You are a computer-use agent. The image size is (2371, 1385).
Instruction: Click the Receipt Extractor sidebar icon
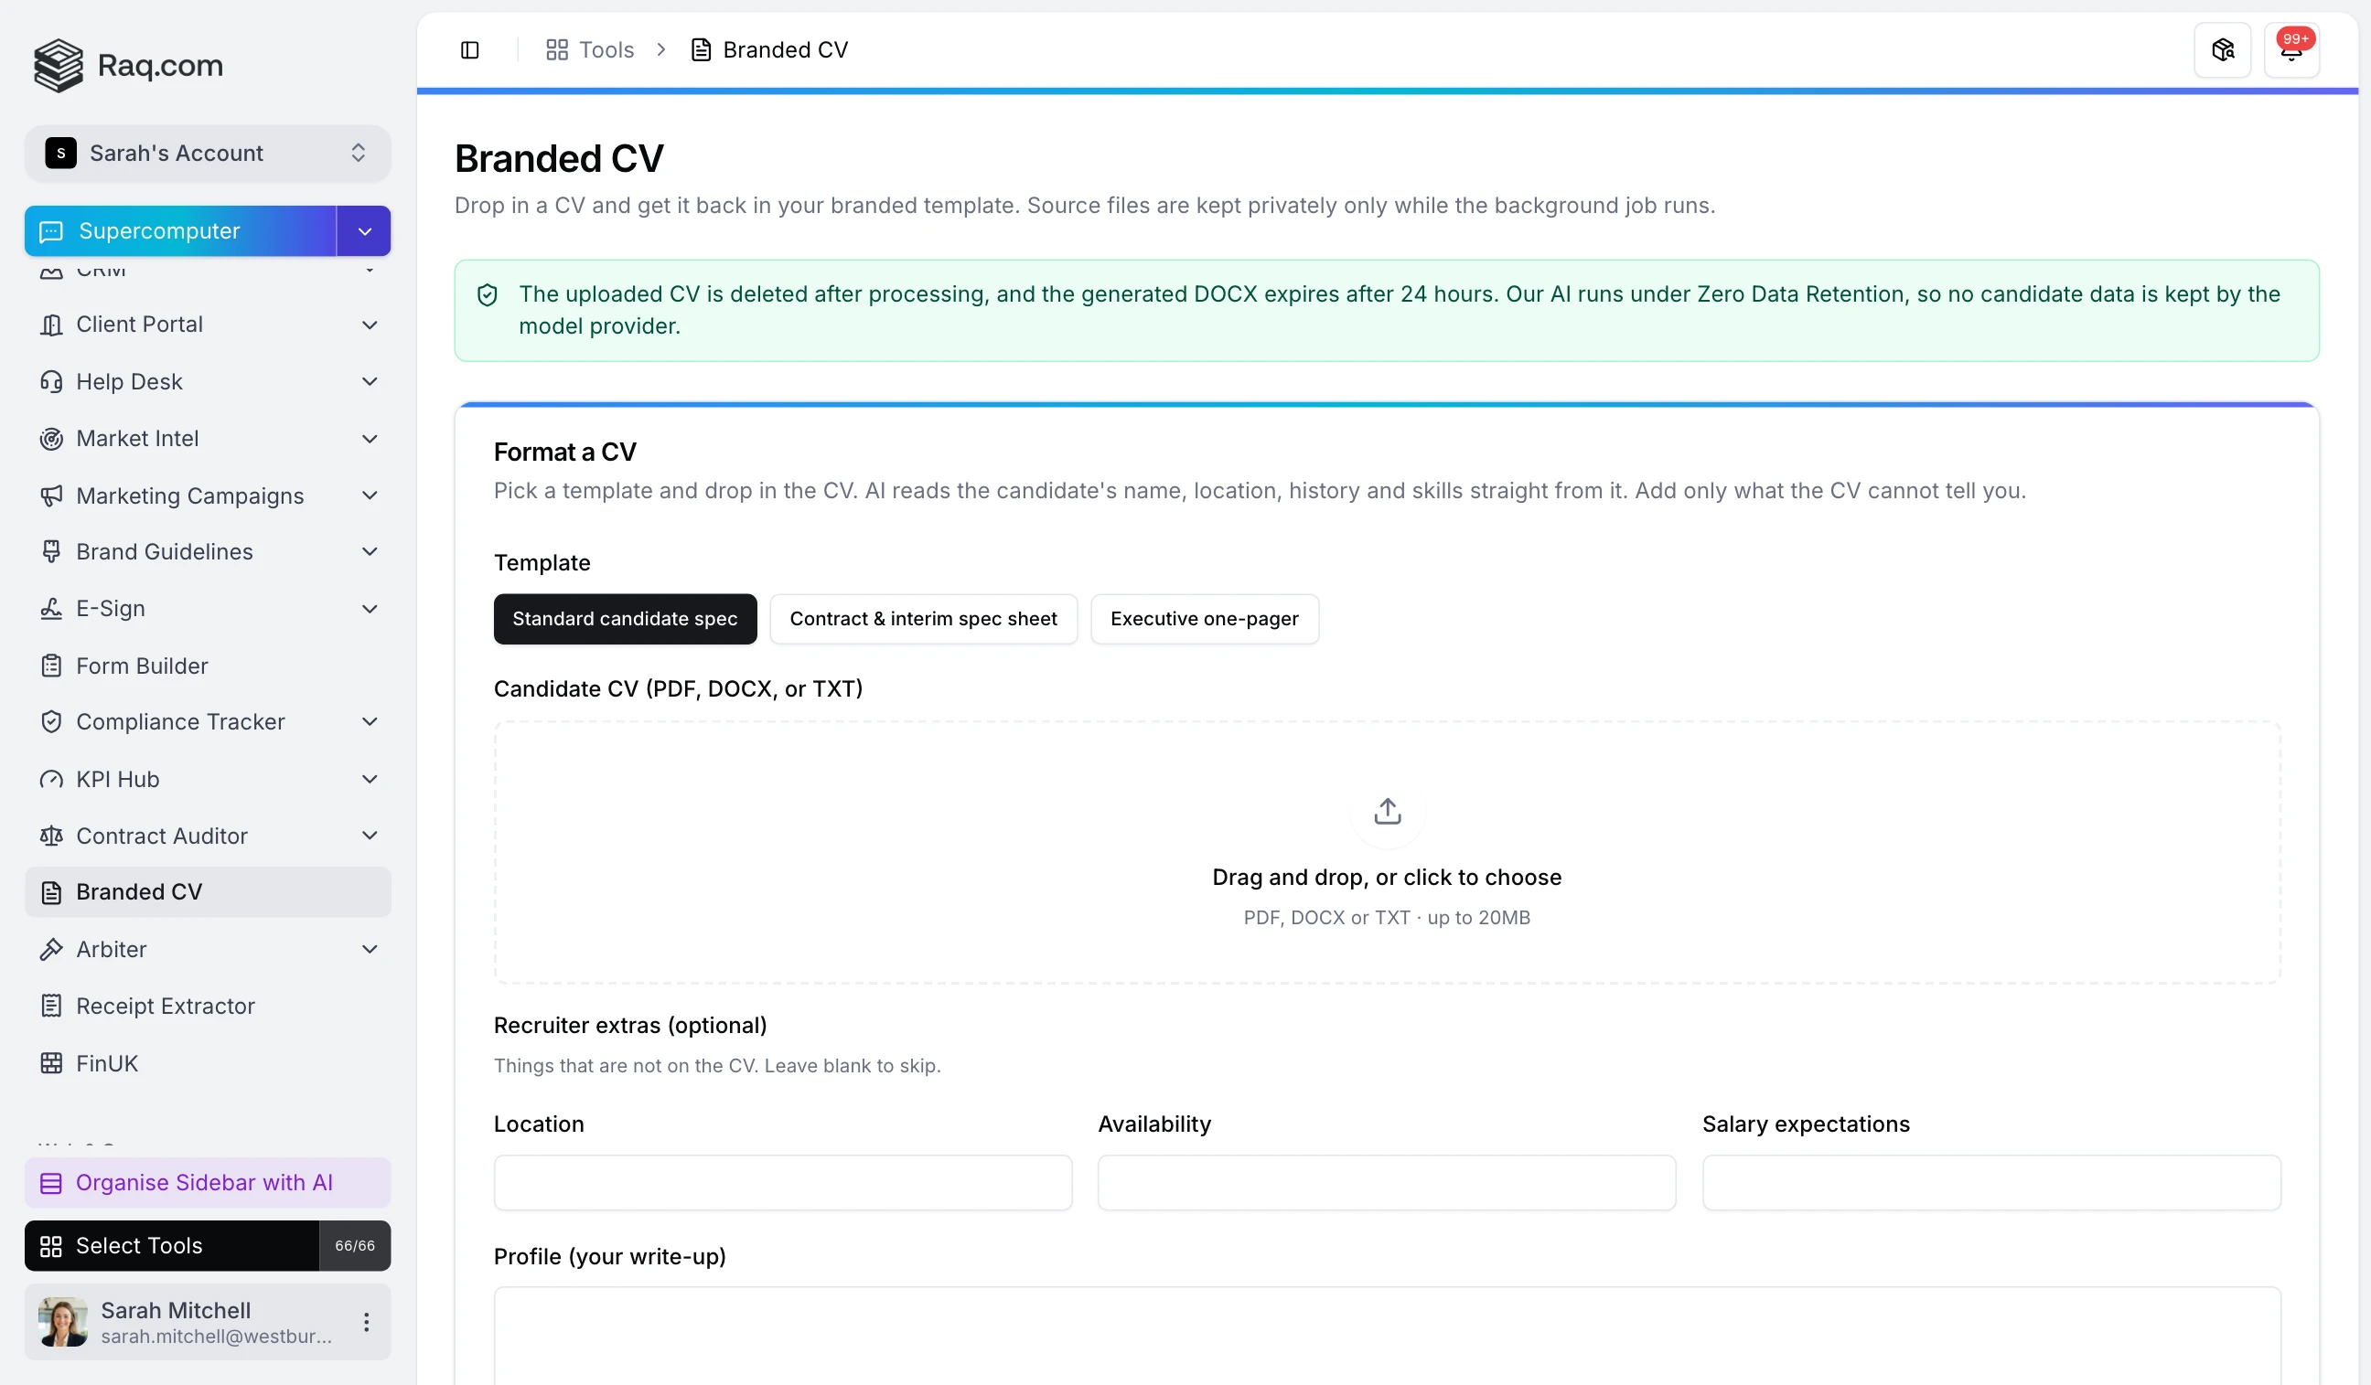point(52,1007)
